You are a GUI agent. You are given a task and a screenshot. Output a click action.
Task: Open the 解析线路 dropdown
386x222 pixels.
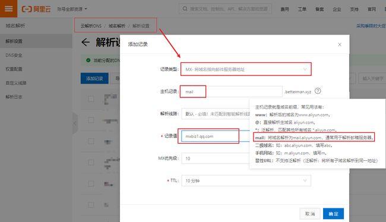216,114
